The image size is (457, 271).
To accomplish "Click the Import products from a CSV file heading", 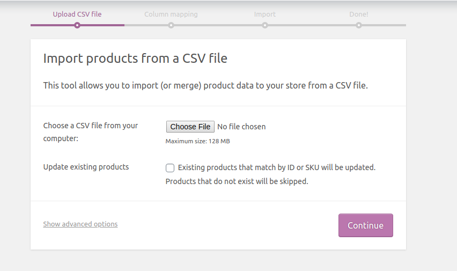I will point(135,58).
